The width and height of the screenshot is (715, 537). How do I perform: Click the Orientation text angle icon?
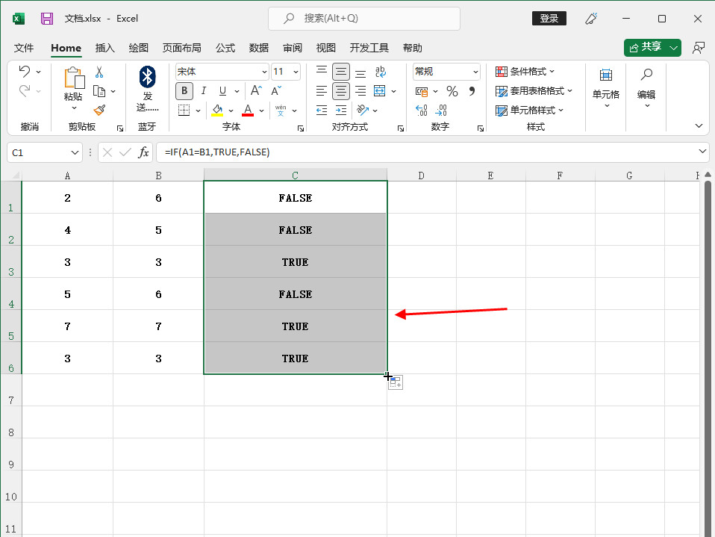coord(363,110)
